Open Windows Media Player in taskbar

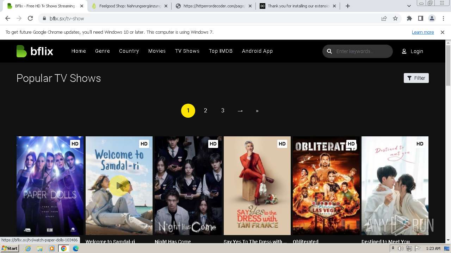pyautogui.click(x=52, y=248)
